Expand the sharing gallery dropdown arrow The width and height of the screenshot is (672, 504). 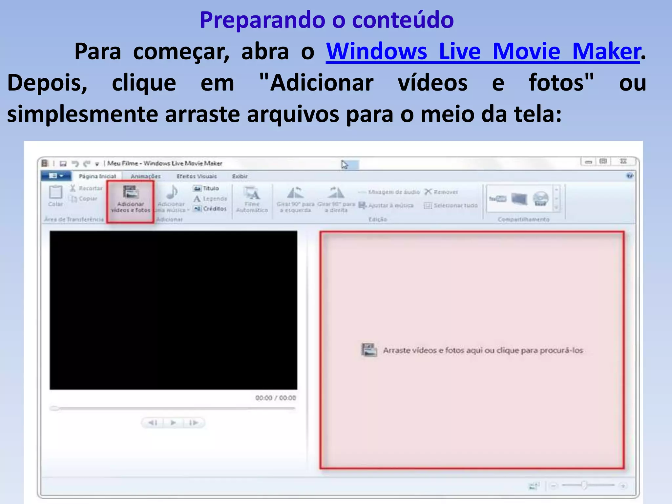click(556, 208)
